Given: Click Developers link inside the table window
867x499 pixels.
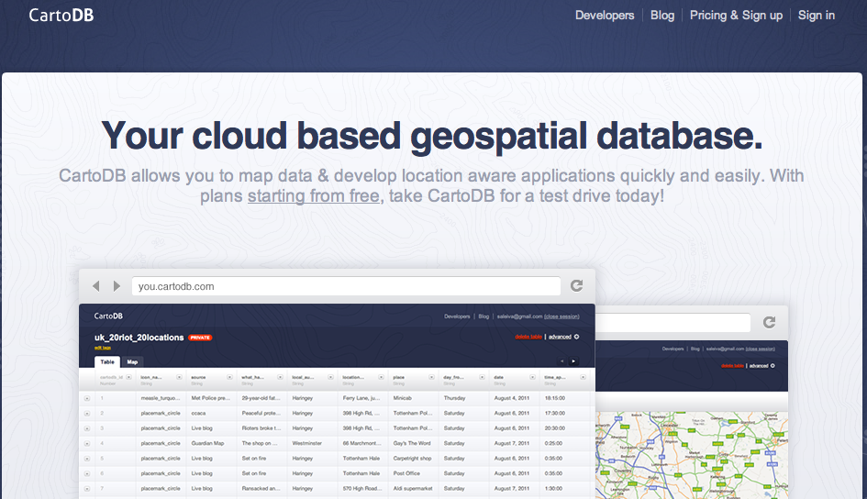Looking at the screenshot, I should (457, 316).
